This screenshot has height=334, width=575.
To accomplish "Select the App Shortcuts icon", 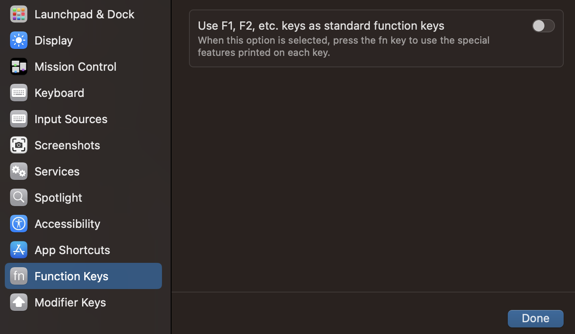I will tap(18, 250).
